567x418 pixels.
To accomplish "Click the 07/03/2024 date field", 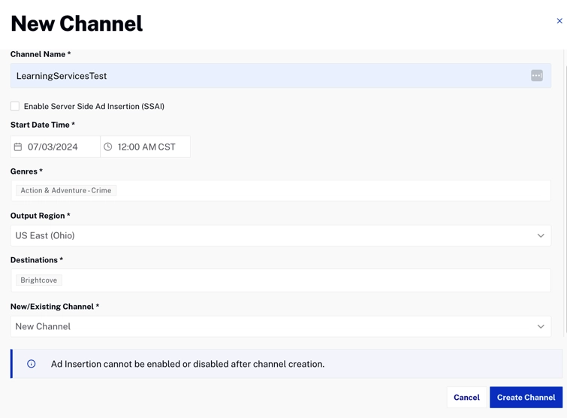I will tap(60, 147).
